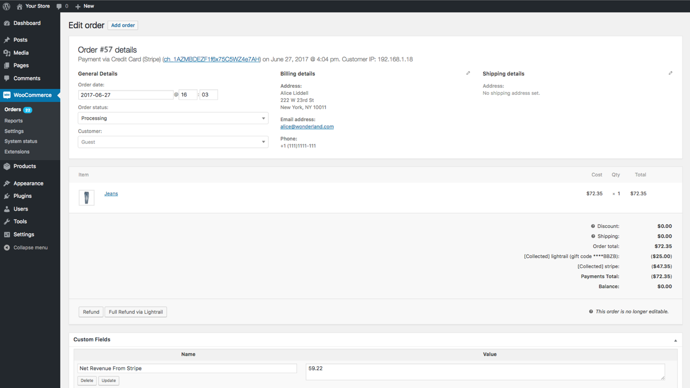Screen dimensions: 690x388
Task: Open New menu in admin bar
Action: click(x=85, y=6)
